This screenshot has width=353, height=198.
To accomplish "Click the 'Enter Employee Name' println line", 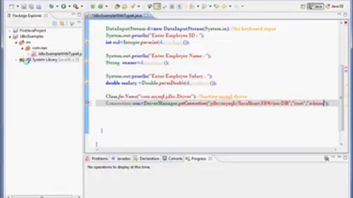I will click(158, 56).
